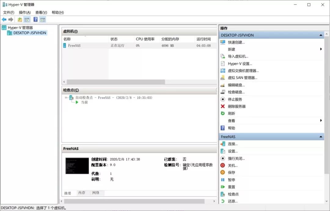Screen dimensions: 330x211
Task: Click the forward arrow in toolbar
Action: click(11, 20)
